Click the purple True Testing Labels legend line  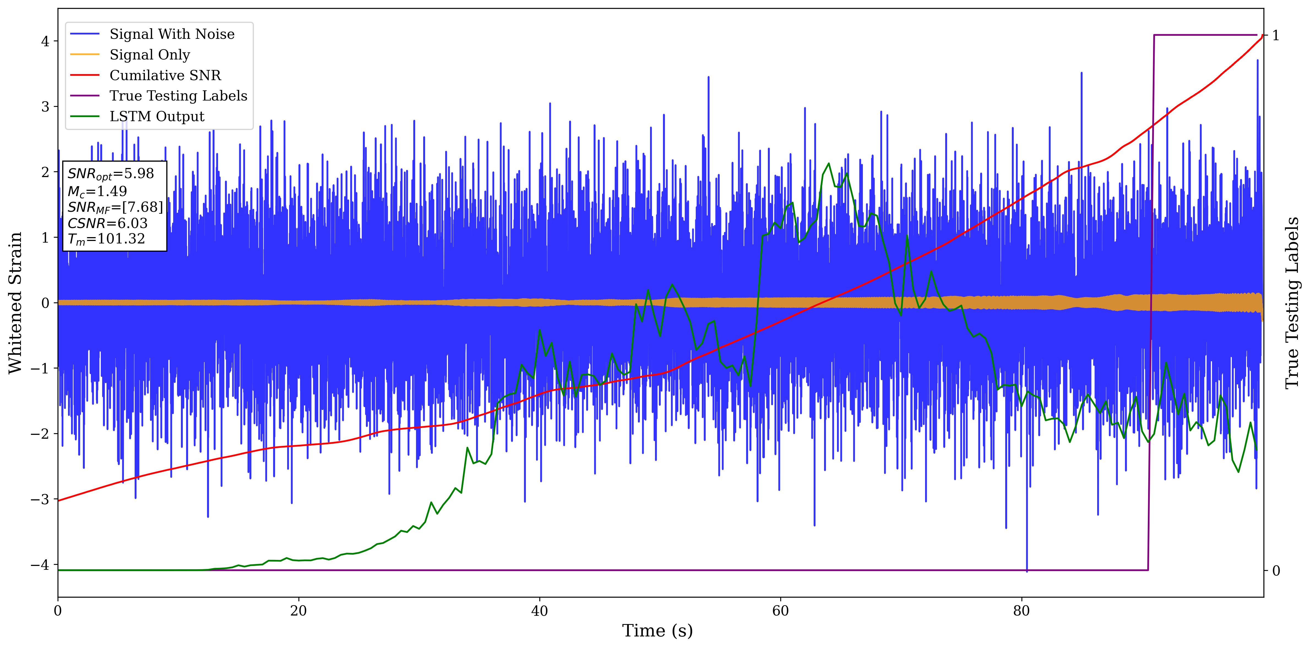pos(85,96)
